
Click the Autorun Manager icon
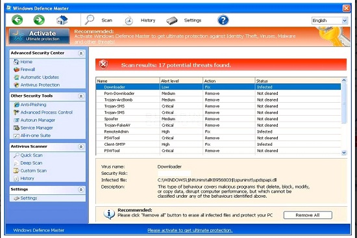(16, 120)
